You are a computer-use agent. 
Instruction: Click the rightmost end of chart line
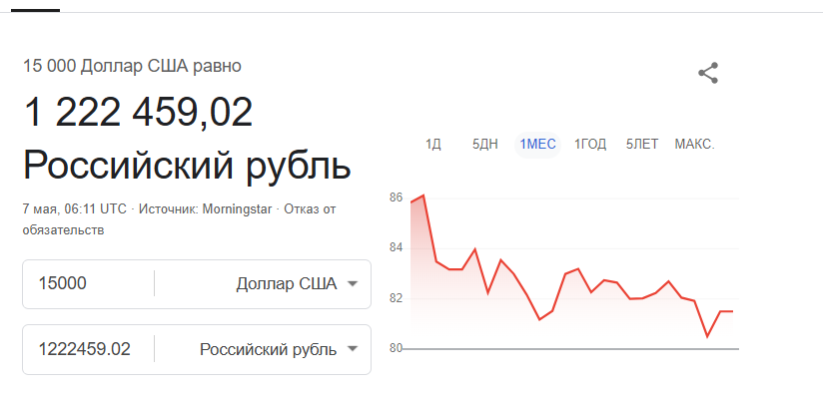(x=732, y=311)
